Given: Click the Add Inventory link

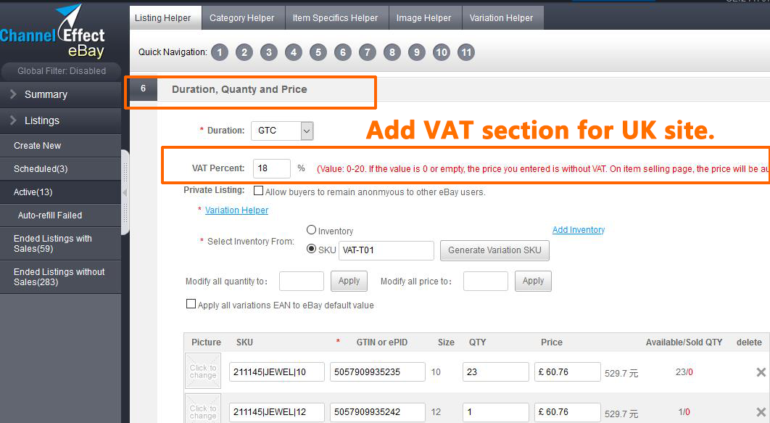Looking at the screenshot, I should [x=579, y=230].
